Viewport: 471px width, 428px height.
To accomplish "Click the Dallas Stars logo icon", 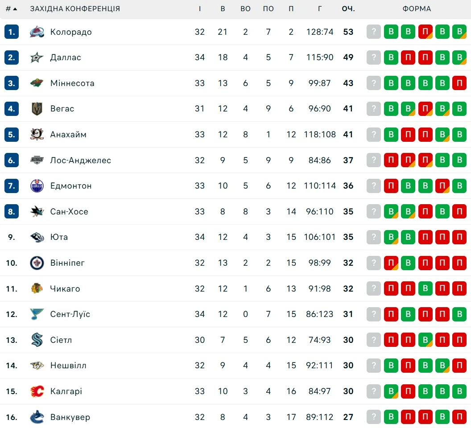I will (x=37, y=58).
